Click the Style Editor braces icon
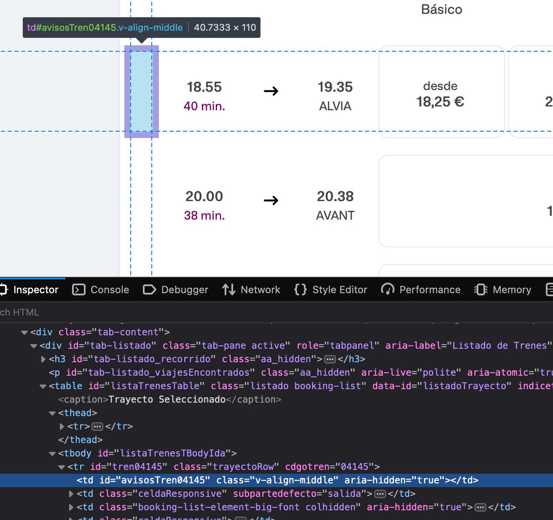 coord(300,289)
